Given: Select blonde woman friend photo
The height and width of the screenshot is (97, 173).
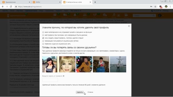Looking at the screenshot, I should (x=67, y=64).
